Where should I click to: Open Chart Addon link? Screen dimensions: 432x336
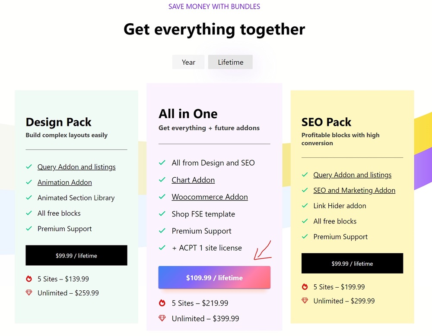click(193, 180)
